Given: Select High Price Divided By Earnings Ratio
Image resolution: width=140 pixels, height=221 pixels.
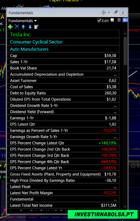Looking at the screenshot, I should 63,180.
